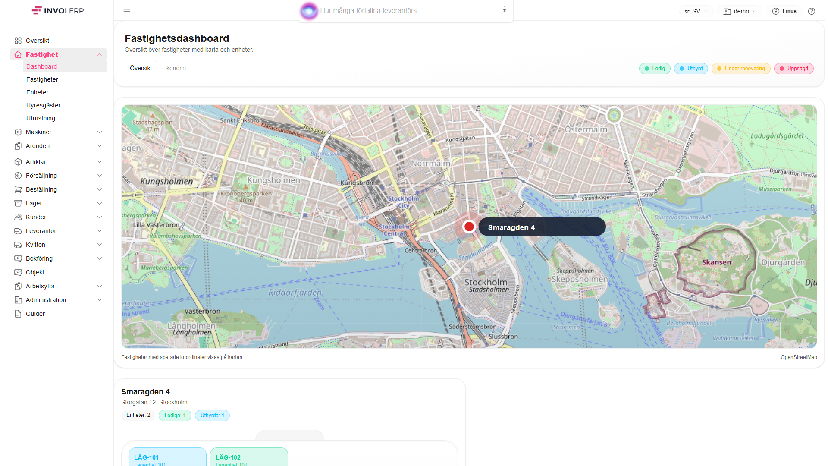828x466 pixels.
Task: Click the OpenStreetMap attribution link
Action: pos(799,357)
